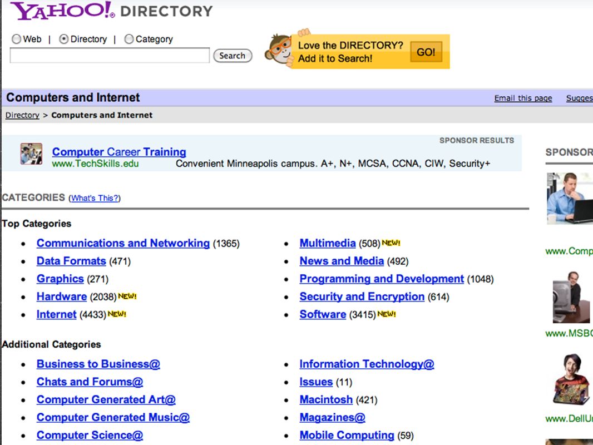This screenshot has height=445, width=593.
Task: Open Computer Science@ category
Action: (x=90, y=435)
